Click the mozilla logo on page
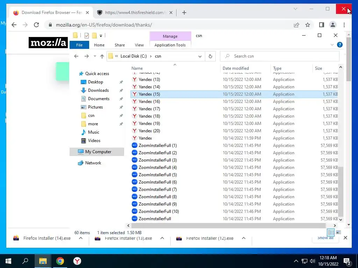Screen dimensions: 358x268 point(48,42)
